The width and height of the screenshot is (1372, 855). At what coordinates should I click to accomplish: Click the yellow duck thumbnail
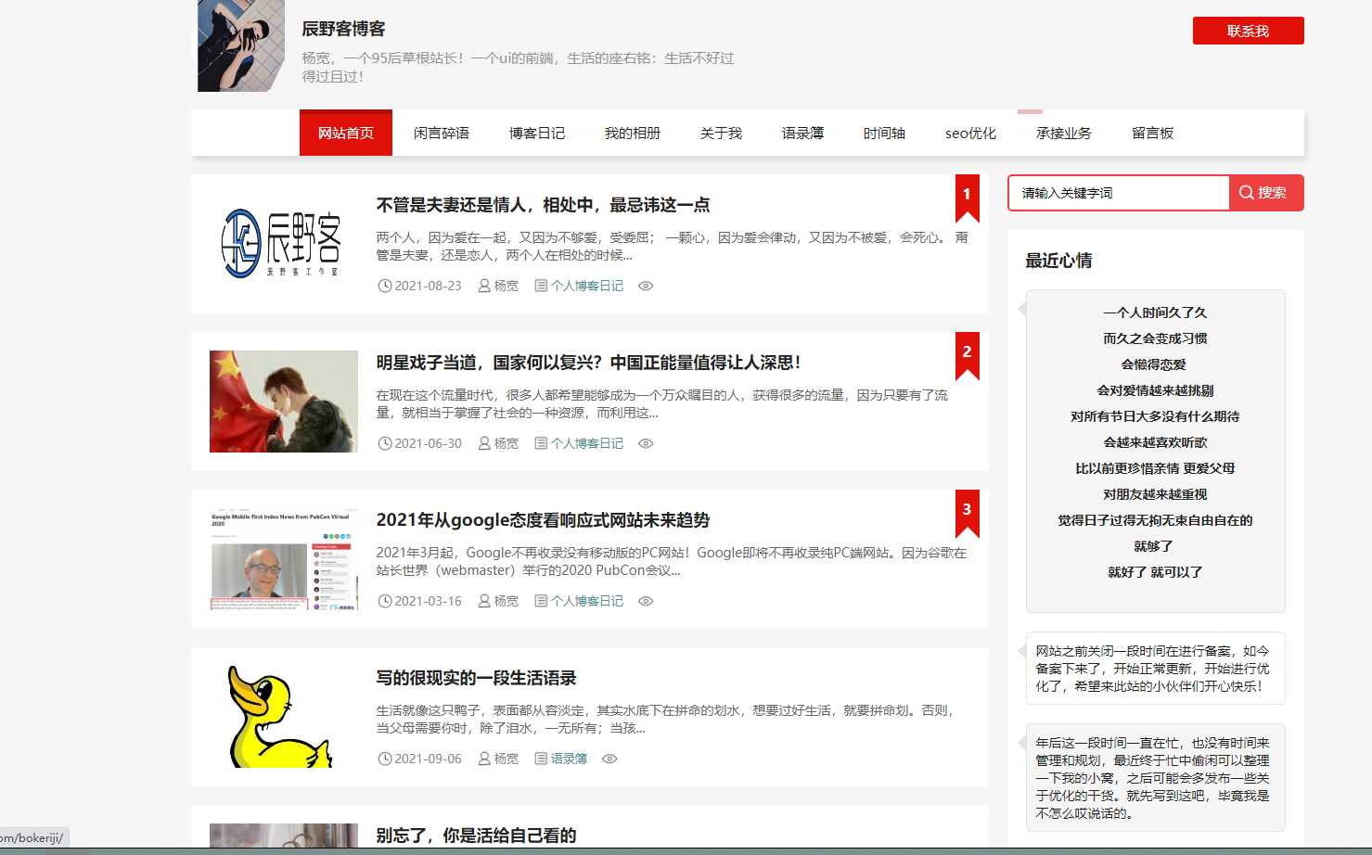point(283,717)
